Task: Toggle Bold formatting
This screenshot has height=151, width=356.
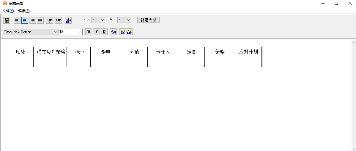Action: click(89, 32)
